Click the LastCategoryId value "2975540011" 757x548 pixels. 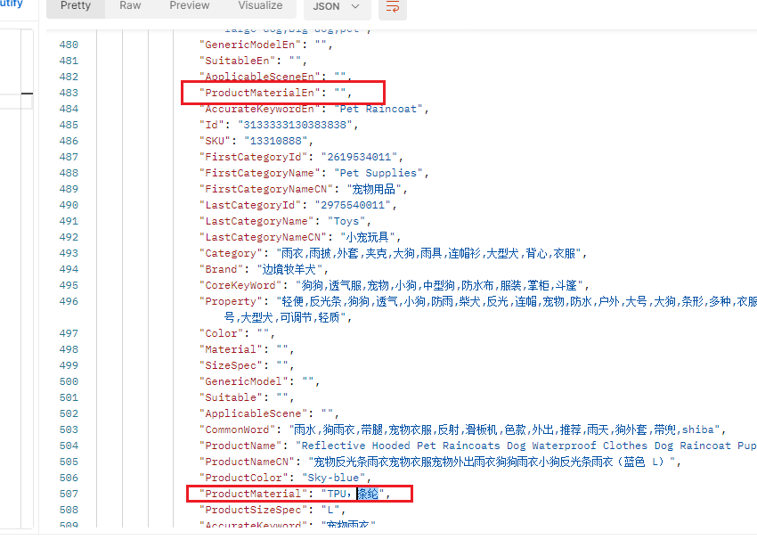pyautogui.click(x=353, y=205)
